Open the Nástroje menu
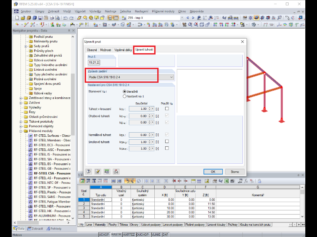The height and width of the screenshot is (237, 317). (111, 11)
